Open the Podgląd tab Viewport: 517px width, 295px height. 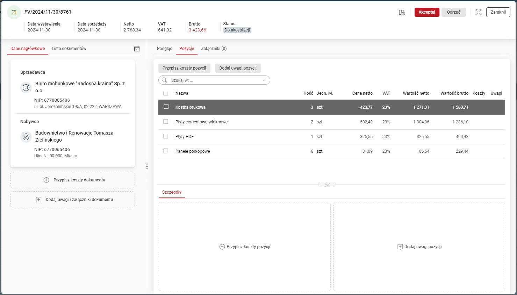[x=165, y=49]
